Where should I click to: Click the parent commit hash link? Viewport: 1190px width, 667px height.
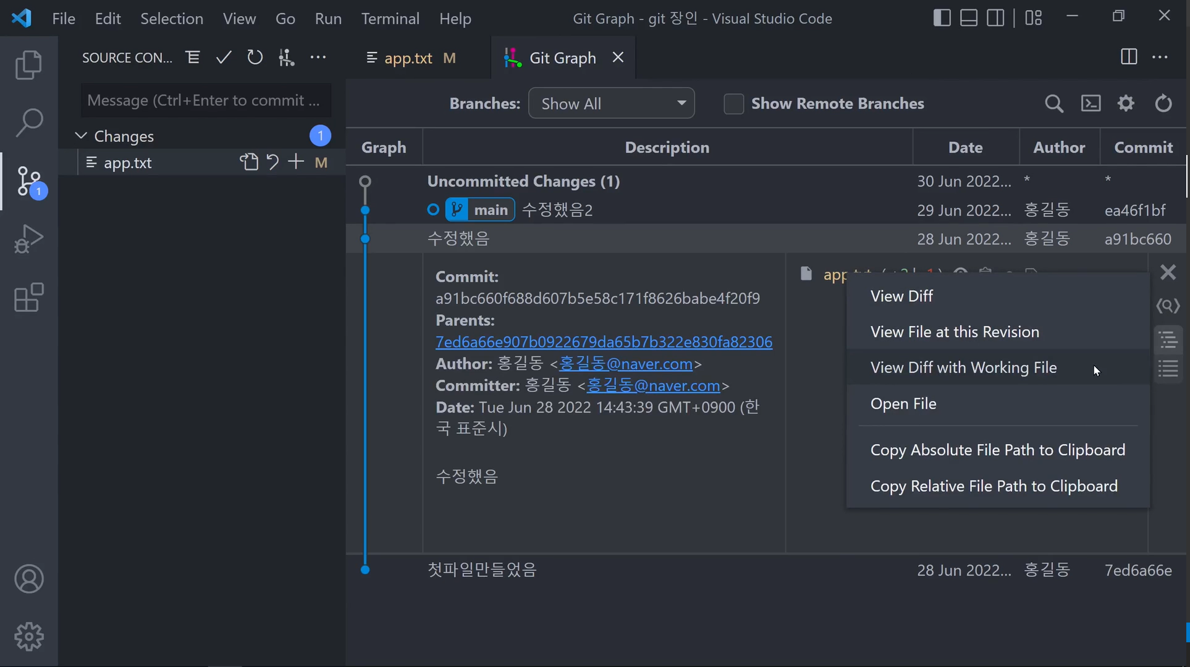coord(604,342)
